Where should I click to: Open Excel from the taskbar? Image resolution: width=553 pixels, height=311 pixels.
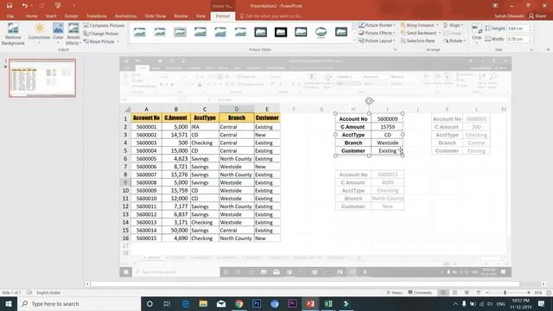click(328, 304)
